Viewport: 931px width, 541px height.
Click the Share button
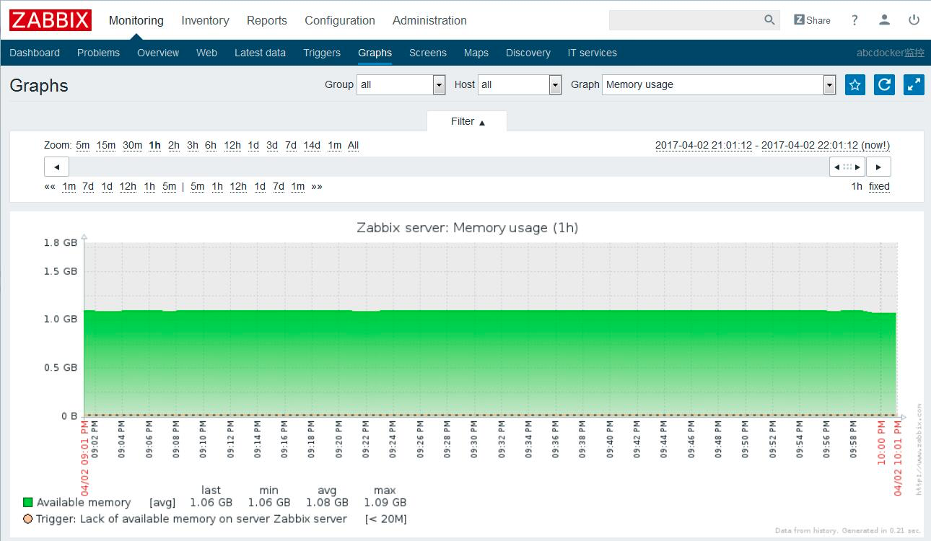pyautogui.click(x=812, y=20)
